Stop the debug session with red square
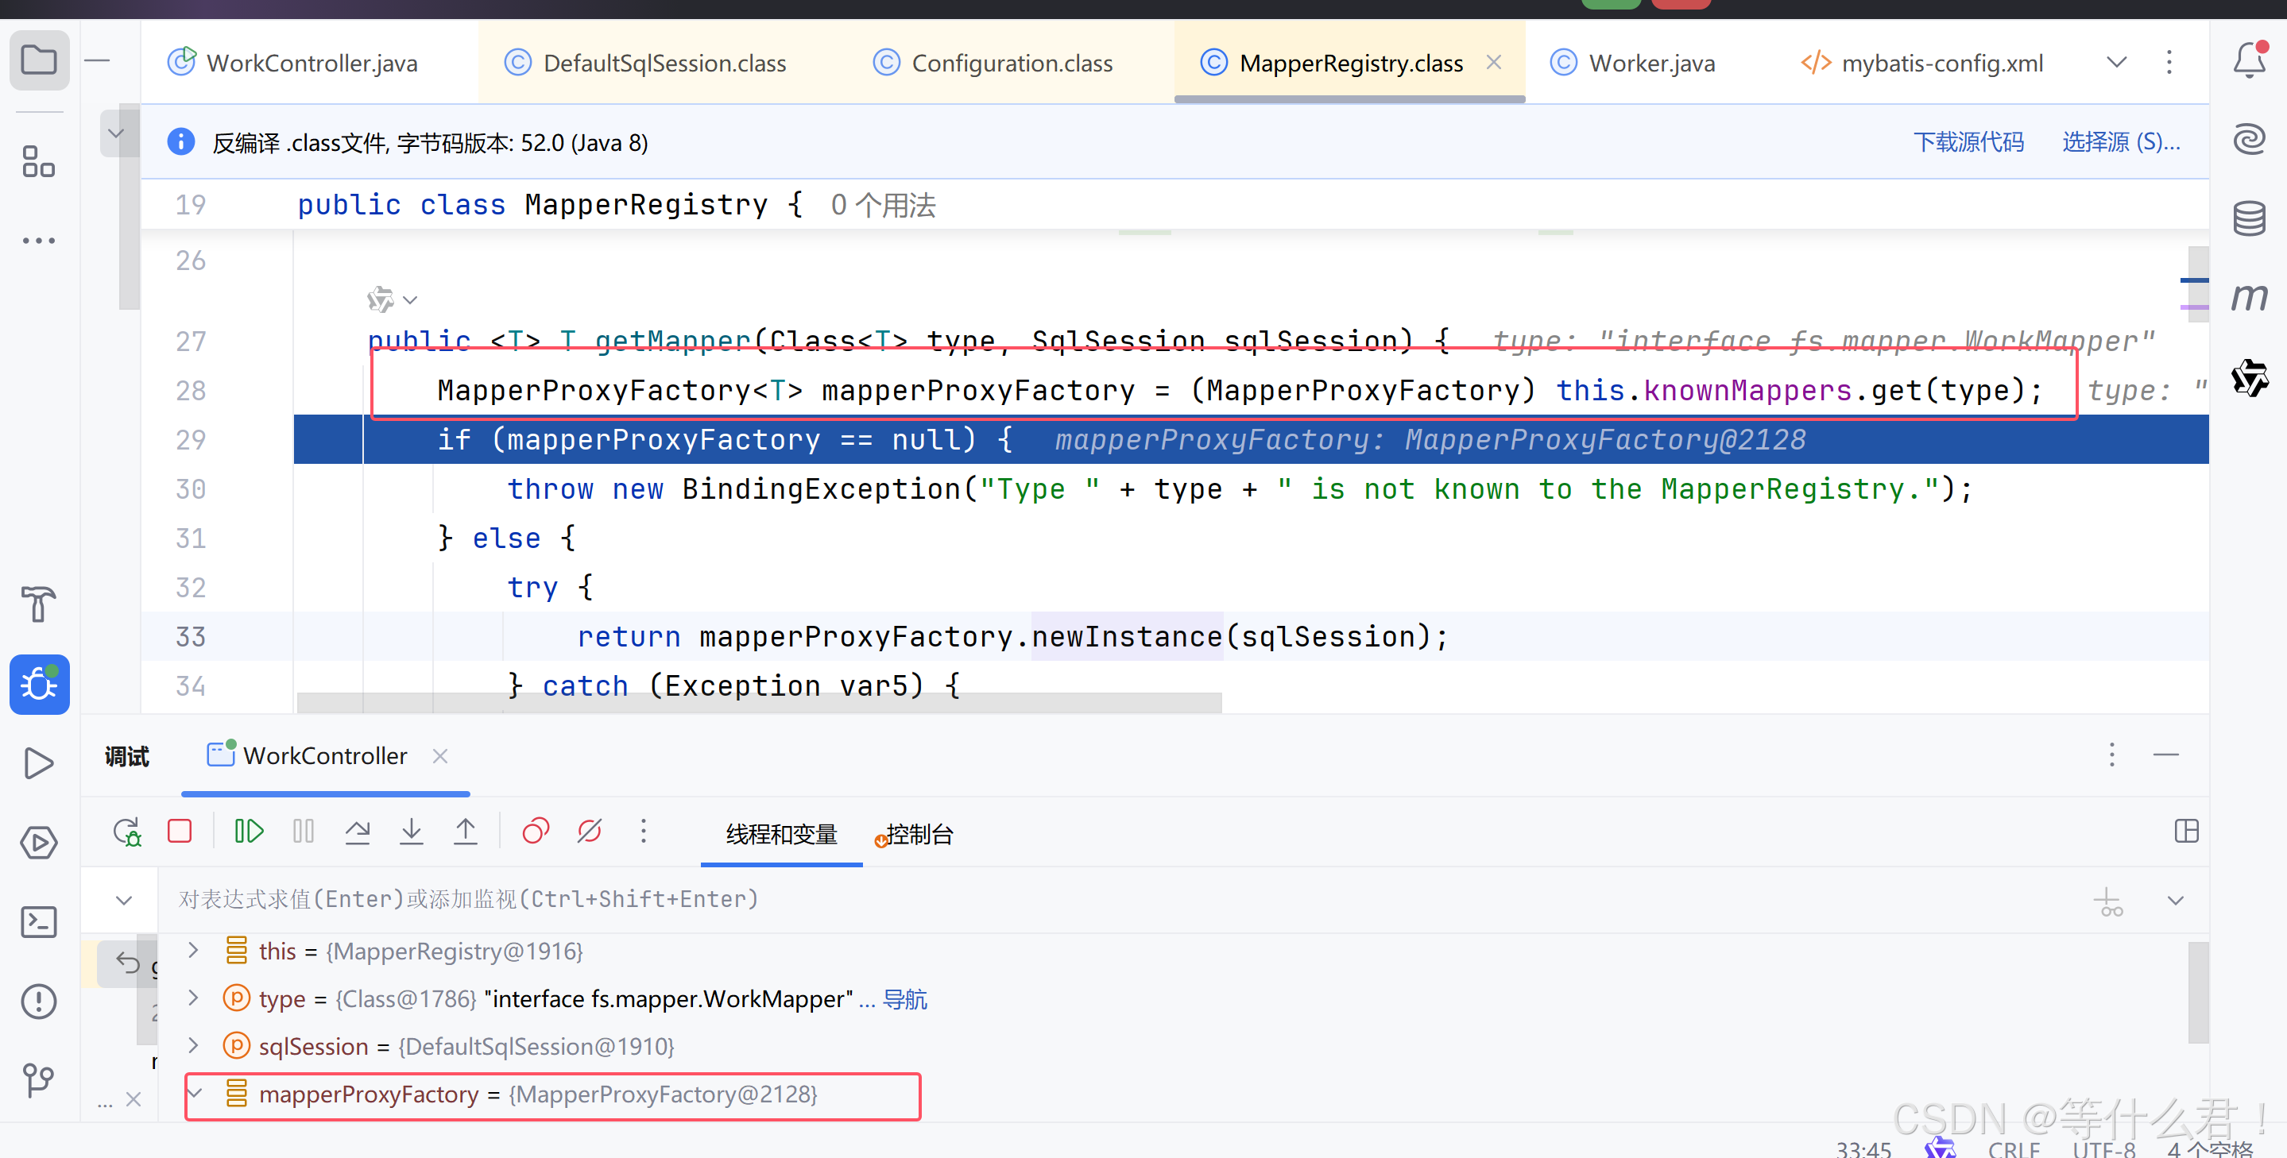2287x1158 pixels. point(180,832)
